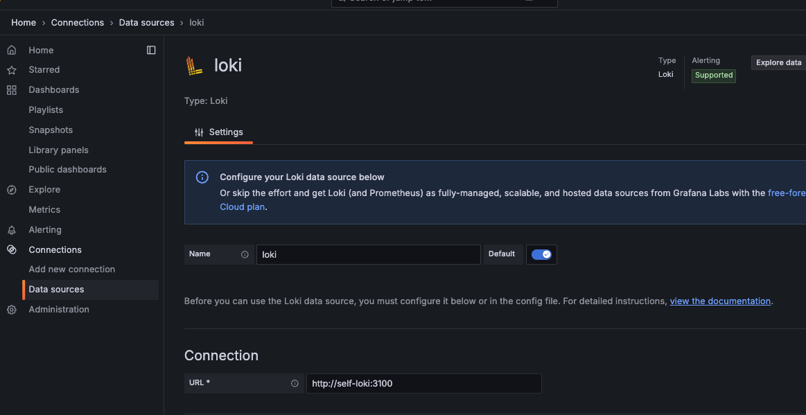Screen dimensions: 806x415
Task: Open the Cloud plan link
Action: 243,207
